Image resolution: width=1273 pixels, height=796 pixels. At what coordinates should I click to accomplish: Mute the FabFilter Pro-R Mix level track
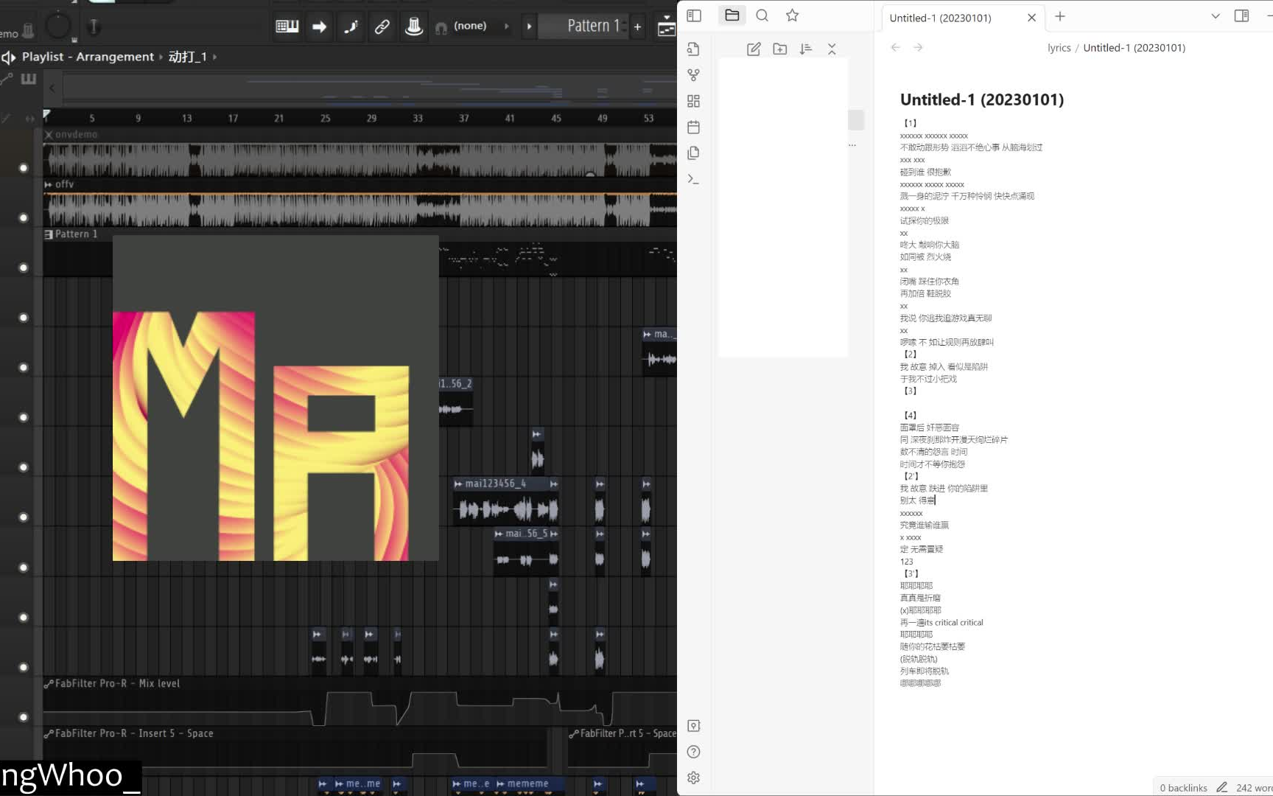[23, 717]
